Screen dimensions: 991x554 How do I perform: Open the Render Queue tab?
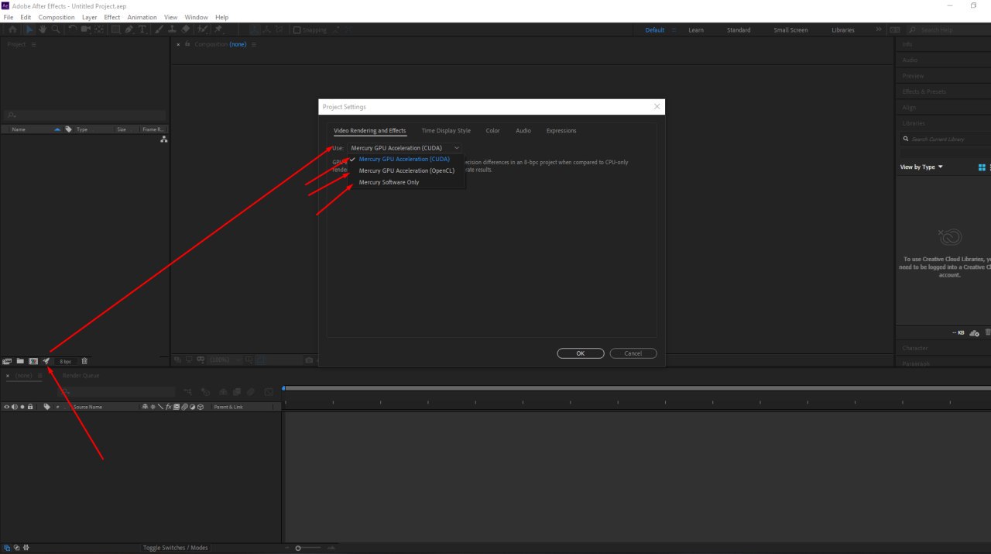(81, 376)
